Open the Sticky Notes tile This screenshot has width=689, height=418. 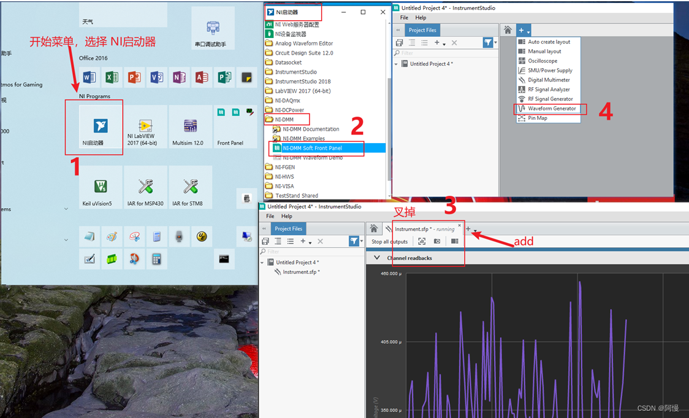(x=246, y=78)
